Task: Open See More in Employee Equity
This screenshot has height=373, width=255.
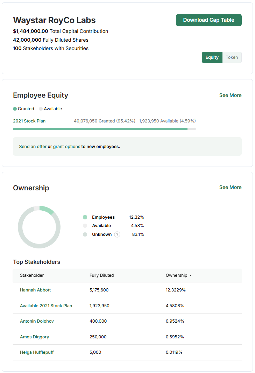Action: 230,95
